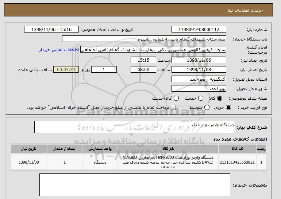Click the request creator name field
The image size is (281, 199).
153,49
